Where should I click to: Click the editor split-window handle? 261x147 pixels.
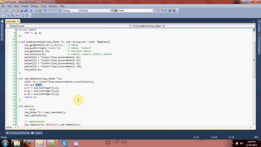point(254,30)
